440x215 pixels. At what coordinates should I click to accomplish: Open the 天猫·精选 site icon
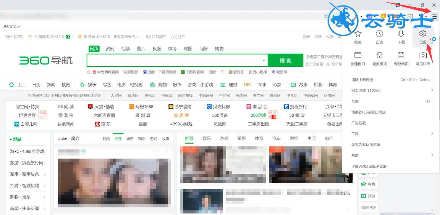90,107
